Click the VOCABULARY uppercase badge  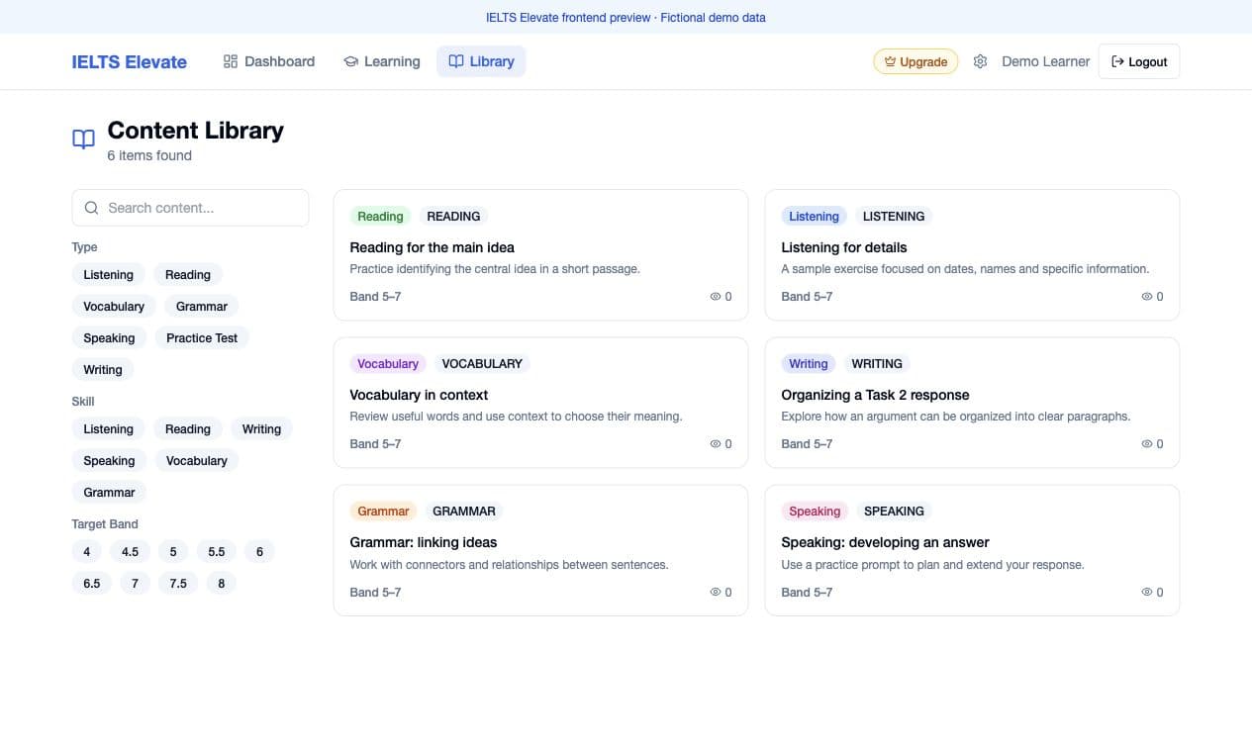point(482,364)
